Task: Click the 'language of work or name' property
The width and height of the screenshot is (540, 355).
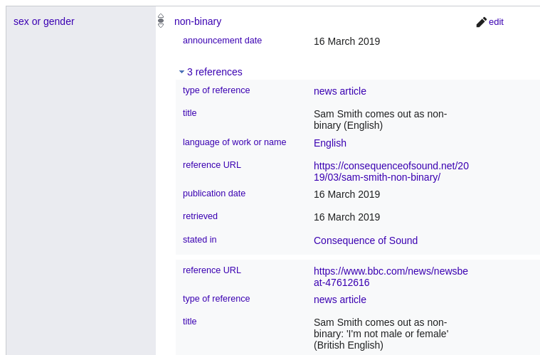Action: click(x=234, y=142)
